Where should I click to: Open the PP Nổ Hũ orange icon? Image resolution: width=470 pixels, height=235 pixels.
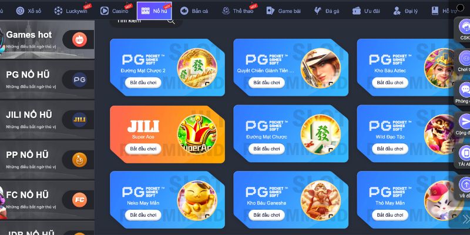pos(79,160)
